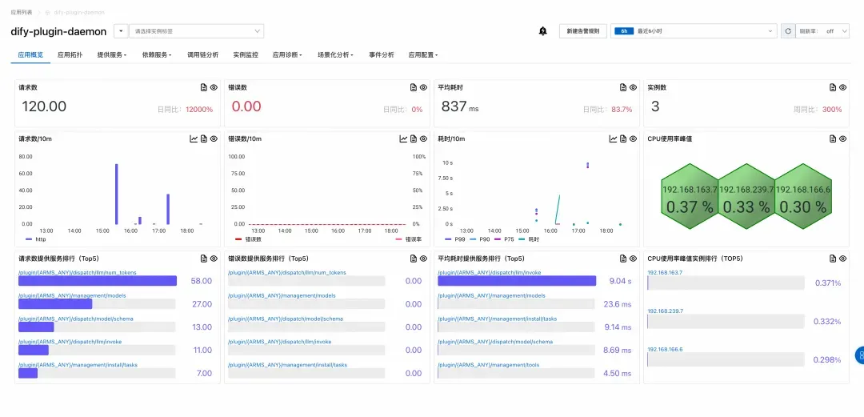864x417 pixels.
Task: Open document icon on 请求数提供服务排行 panel
Action: [x=204, y=259]
